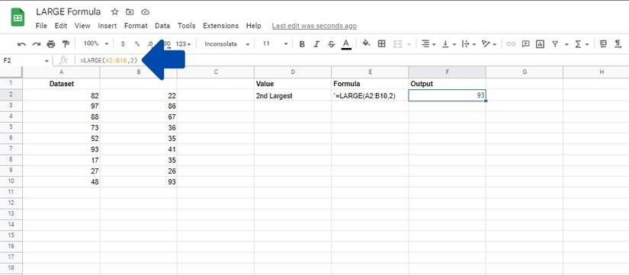Move document using the folder icon
The image size is (629, 275).
click(130, 12)
